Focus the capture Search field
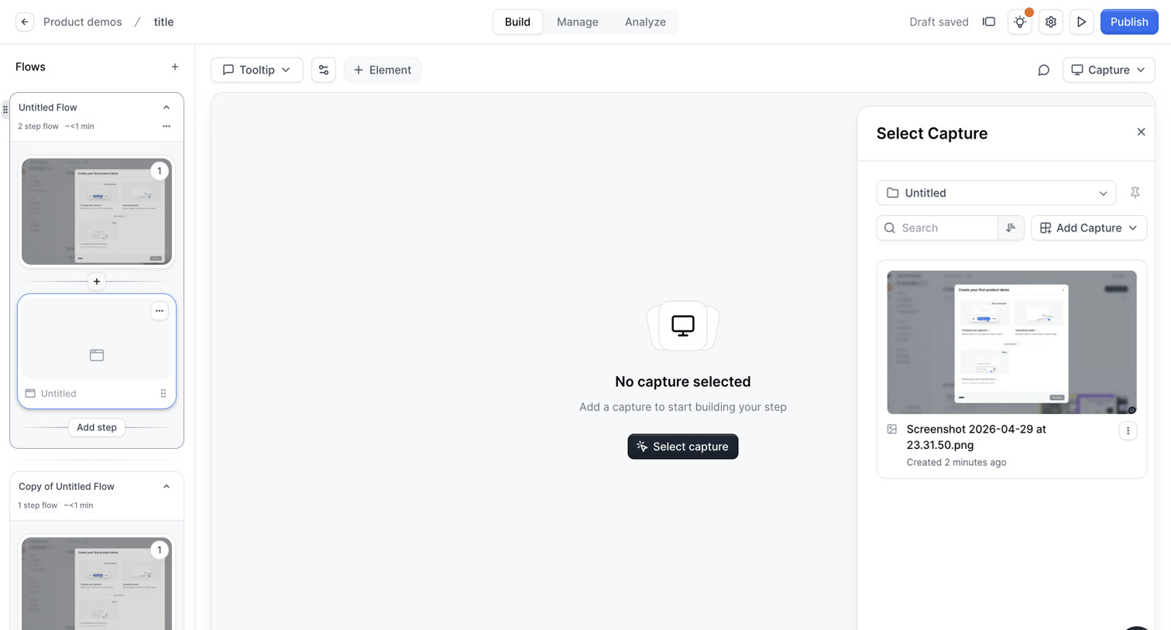This screenshot has height=630, width=1171. pyautogui.click(x=938, y=228)
